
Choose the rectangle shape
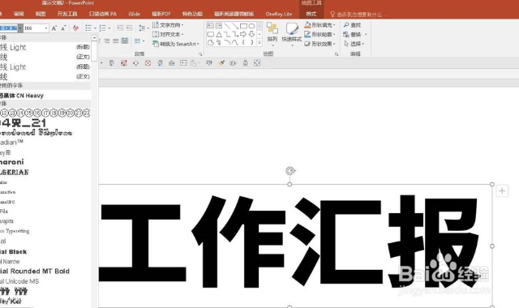(243, 26)
